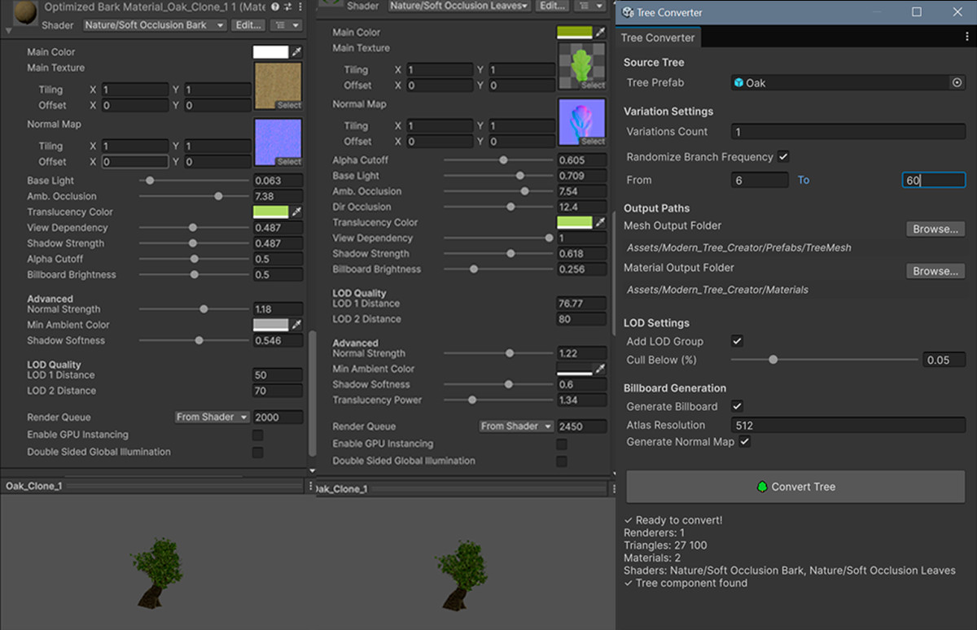Viewport: 977px width, 630px height.
Task: Click the Atlas Resolution input field
Action: [847, 424]
